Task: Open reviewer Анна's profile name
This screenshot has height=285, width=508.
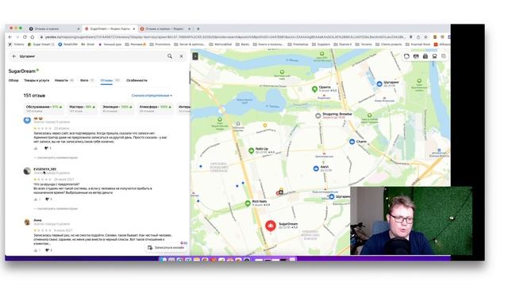Action: [x=37, y=220]
